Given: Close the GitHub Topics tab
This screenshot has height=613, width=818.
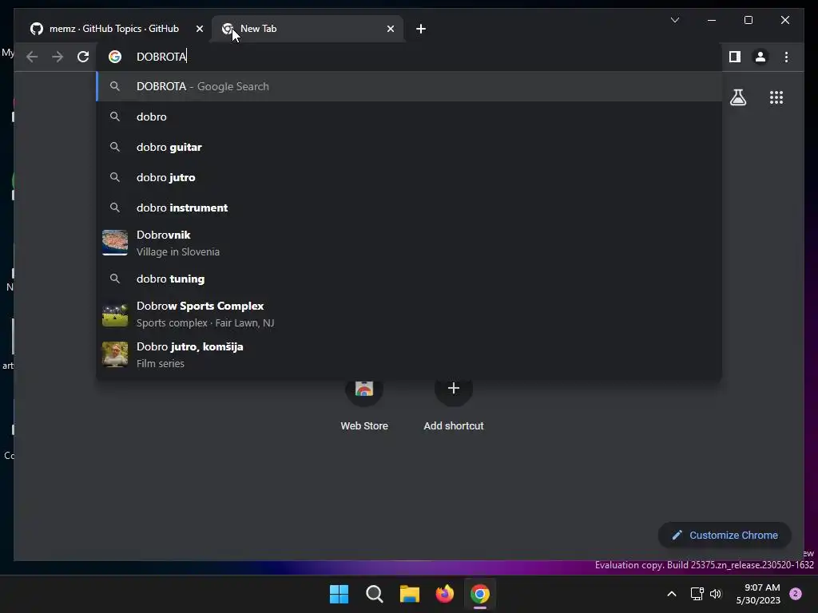Looking at the screenshot, I should click(199, 29).
